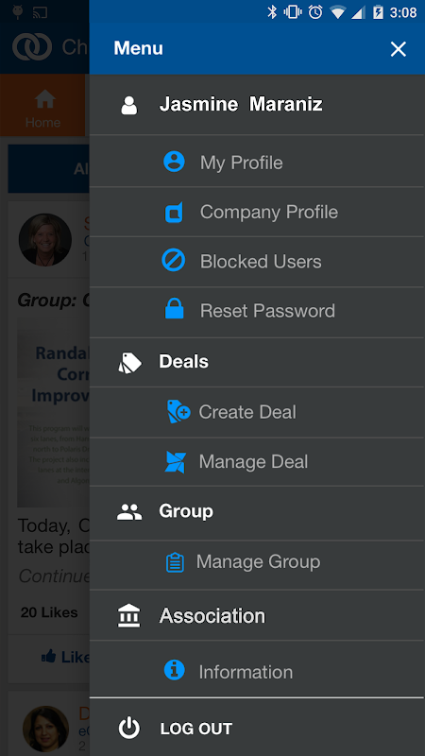The width and height of the screenshot is (425, 756).
Task: Select Create Deal from menu
Action: point(257,412)
